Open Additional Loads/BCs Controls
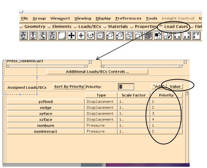Image resolution: width=207 pixels, height=168 pixels. [x=97, y=72]
